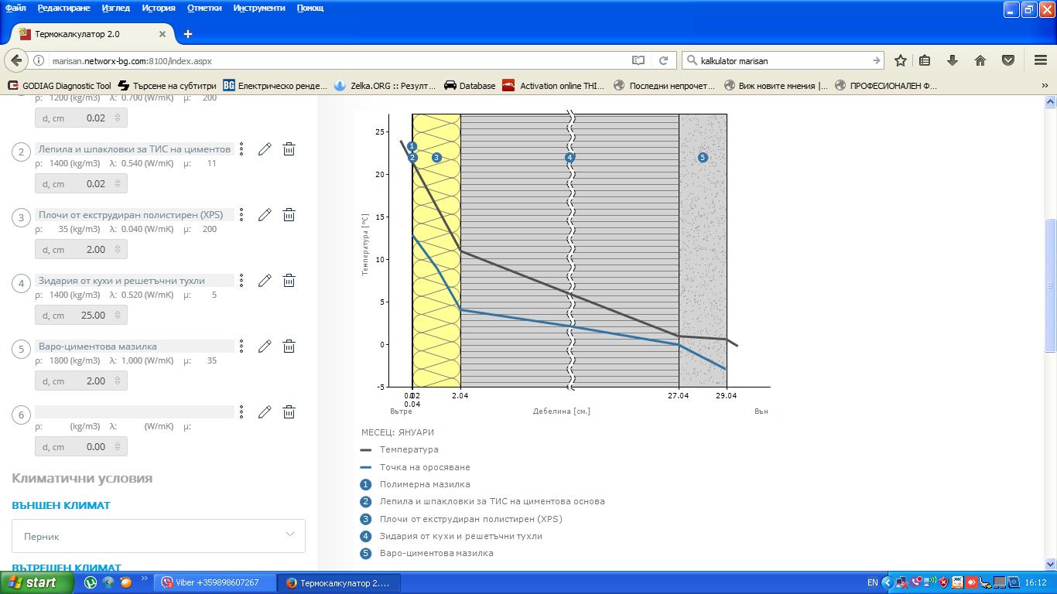The width and height of the screenshot is (1057, 594).
Task: Adjust thickness stepper of layer 4 masonry
Action: point(118,316)
